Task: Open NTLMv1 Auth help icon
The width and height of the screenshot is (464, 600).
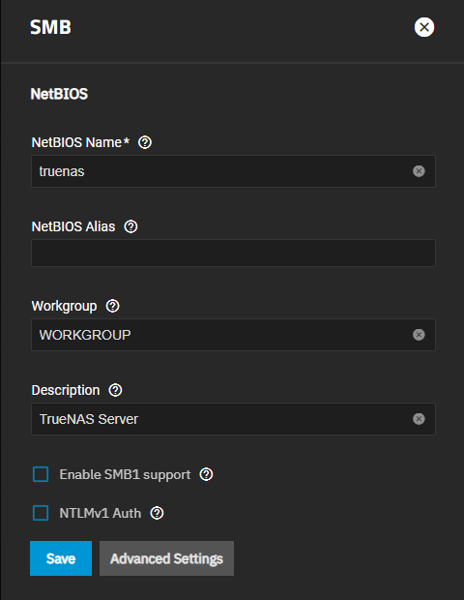Action: pos(158,513)
